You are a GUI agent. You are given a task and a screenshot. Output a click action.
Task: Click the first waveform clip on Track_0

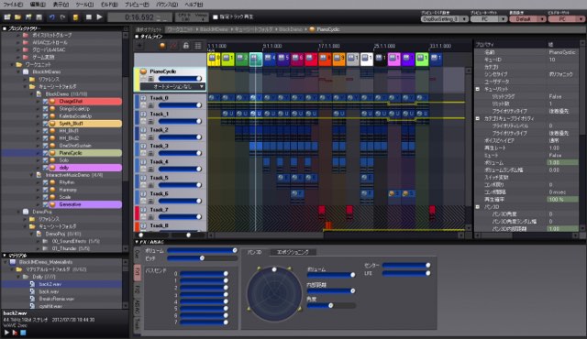click(x=214, y=98)
